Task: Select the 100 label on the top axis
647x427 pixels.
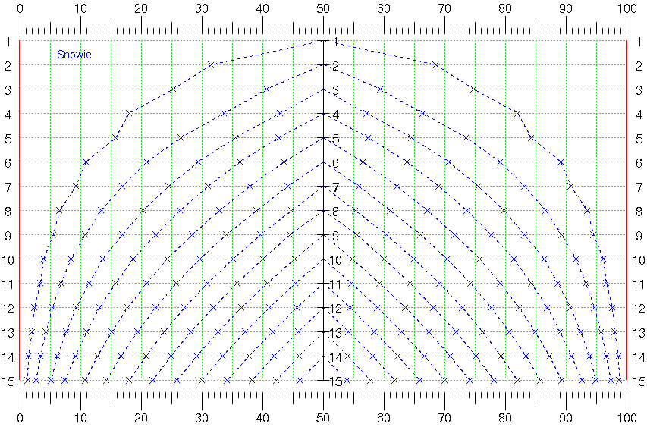Action: [x=627, y=8]
